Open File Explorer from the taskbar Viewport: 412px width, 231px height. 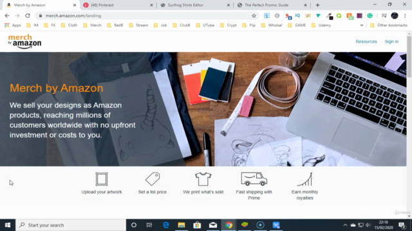(x=182, y=225)
